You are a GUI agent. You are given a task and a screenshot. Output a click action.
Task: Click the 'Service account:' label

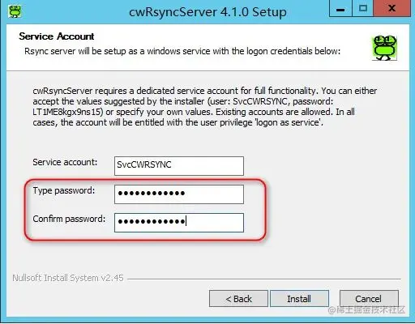tap(65, 162)
